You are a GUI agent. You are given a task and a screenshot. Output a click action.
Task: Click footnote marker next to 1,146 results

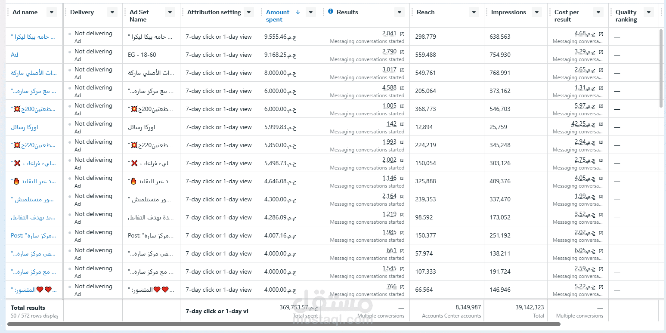[402, 178]
